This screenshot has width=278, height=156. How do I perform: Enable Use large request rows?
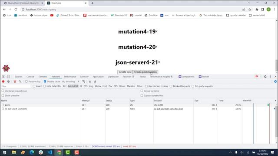click(3, 91)
